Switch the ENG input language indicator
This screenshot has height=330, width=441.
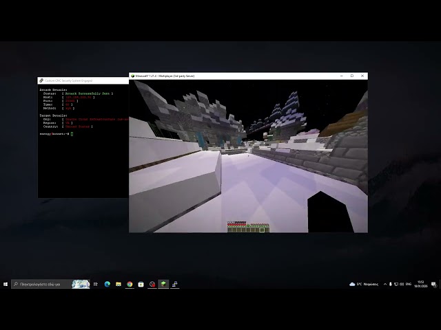click(x=409, y=284)
